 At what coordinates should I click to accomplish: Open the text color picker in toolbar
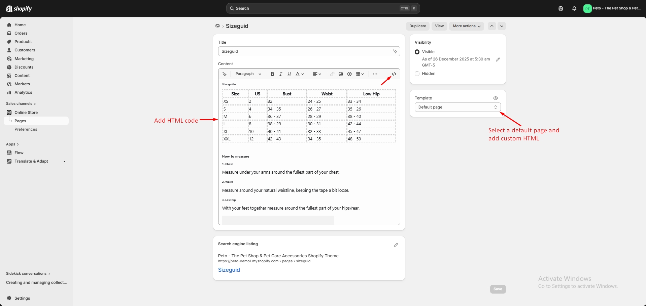coord(300,74)
